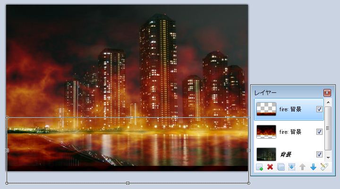Click the selection's bottom-left corner handle

7,183
